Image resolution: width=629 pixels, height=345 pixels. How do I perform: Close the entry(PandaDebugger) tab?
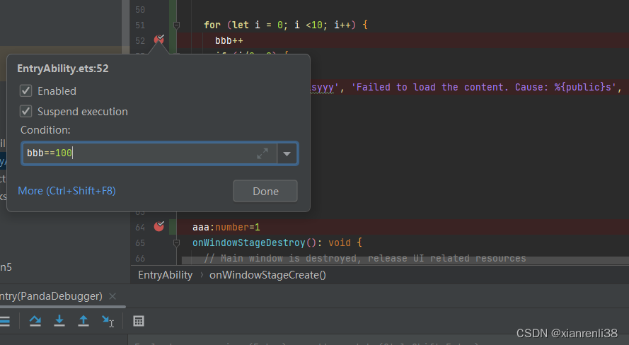click(112, 296)
